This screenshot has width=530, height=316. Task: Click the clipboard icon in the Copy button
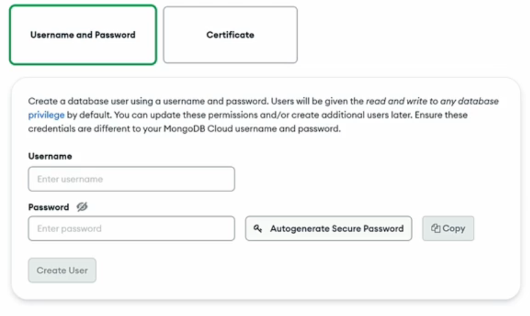(436, 229)
